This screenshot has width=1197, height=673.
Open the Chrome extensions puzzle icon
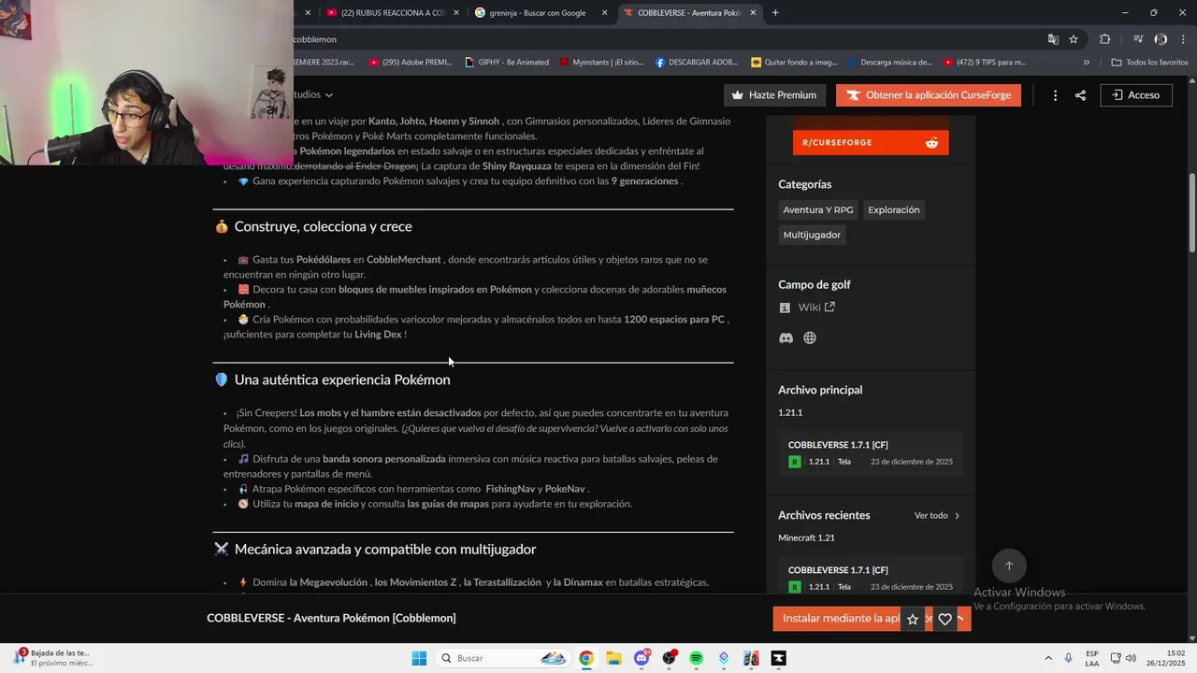coord(1105,39)
